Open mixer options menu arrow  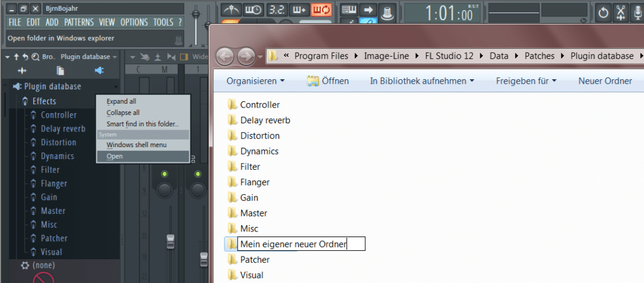(x=133, y=57)
